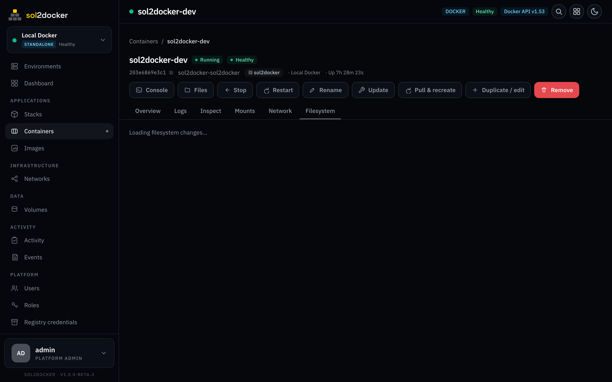Click Pull & recreate button

point(430,90)
